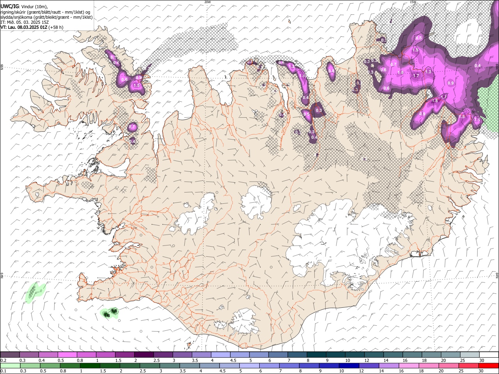Select the bottom-row pink swatch beginning at 18
499x374 pixels.
coord(428,365)
